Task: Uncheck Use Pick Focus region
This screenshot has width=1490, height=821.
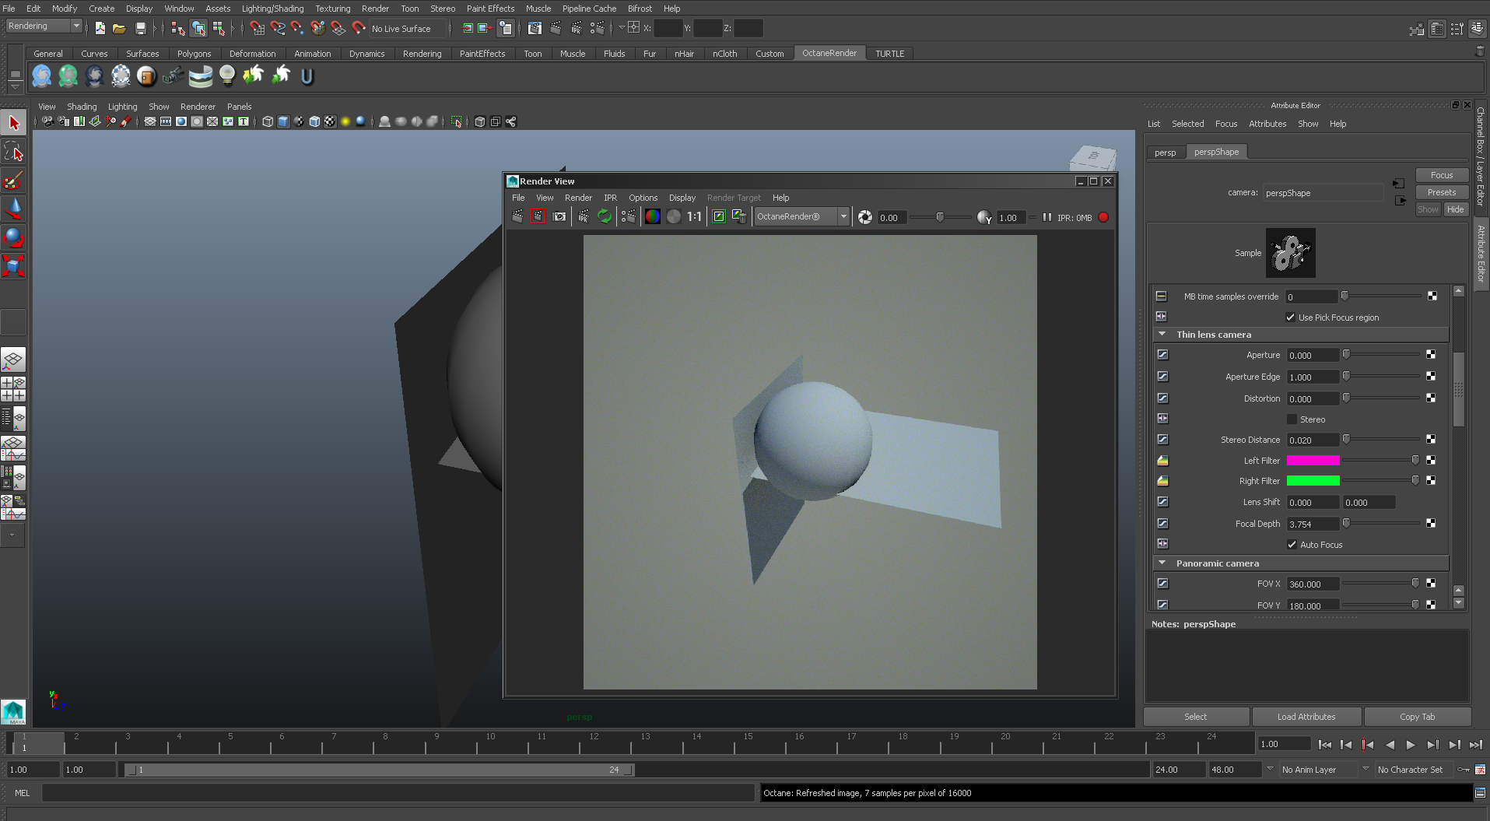Action: click(x=1290, y=318)
